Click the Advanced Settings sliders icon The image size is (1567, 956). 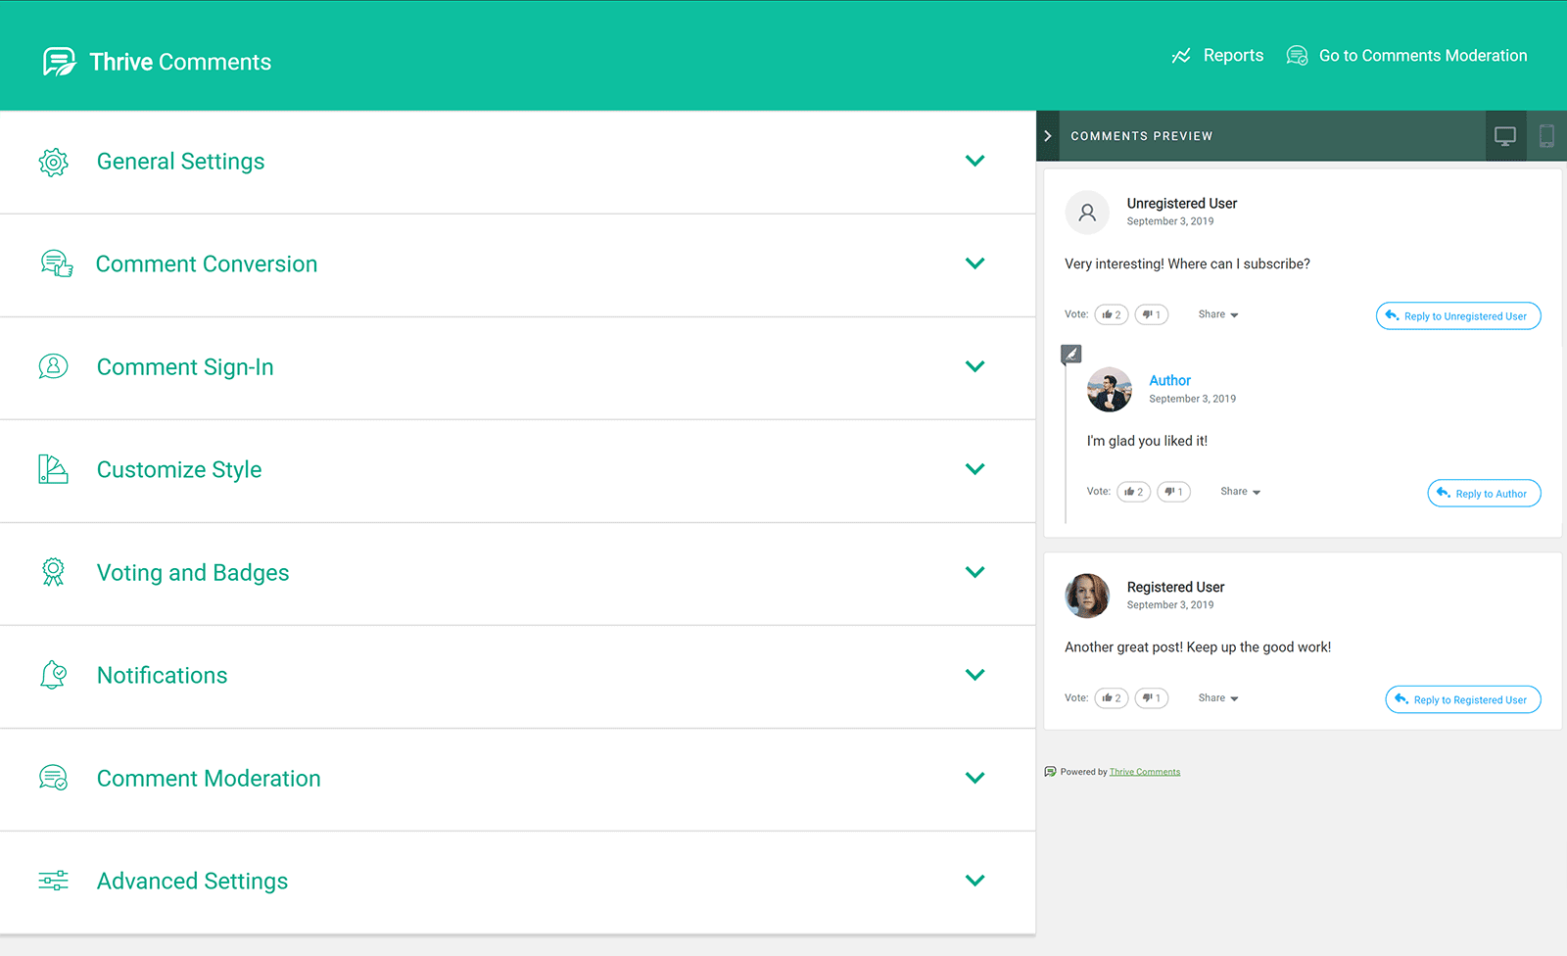pyautogui.click(x=54, y=881)
